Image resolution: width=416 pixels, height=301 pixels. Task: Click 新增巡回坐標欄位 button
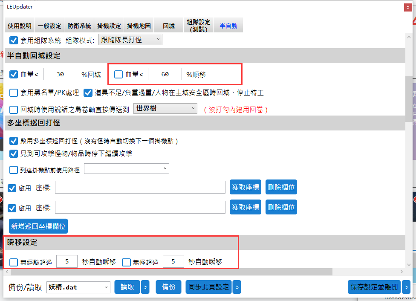38,226
